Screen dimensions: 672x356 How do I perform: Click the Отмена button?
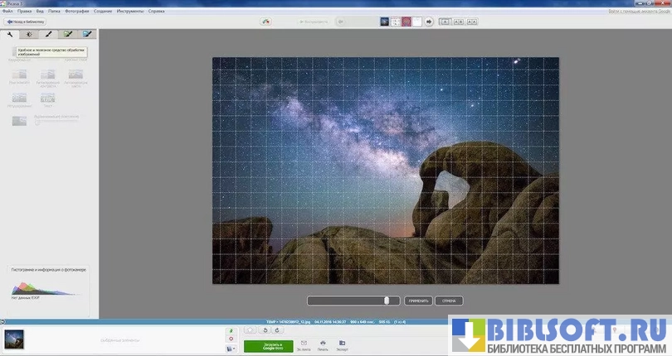448,301
